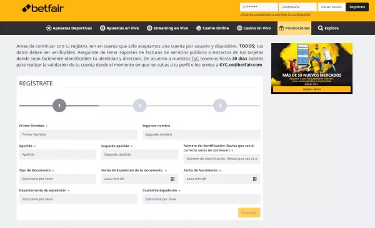Click the Continuar button
This screenshot has width=375, height=228.
coord(249,212)
